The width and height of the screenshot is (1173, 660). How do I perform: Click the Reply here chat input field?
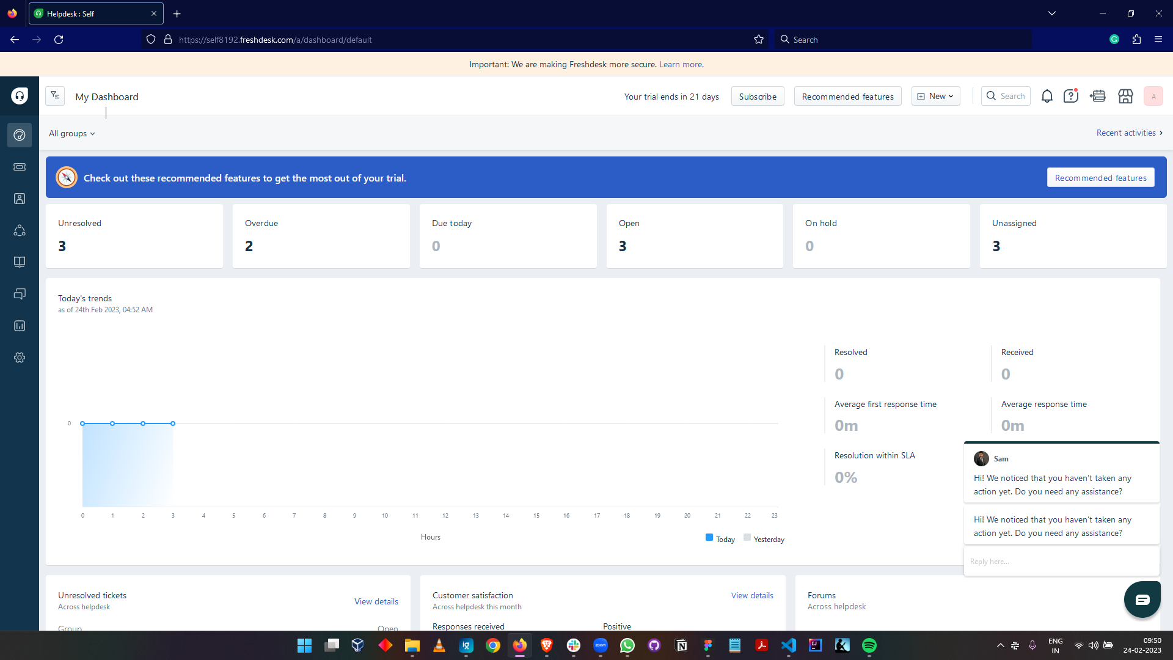click(x=1061, y=561)
